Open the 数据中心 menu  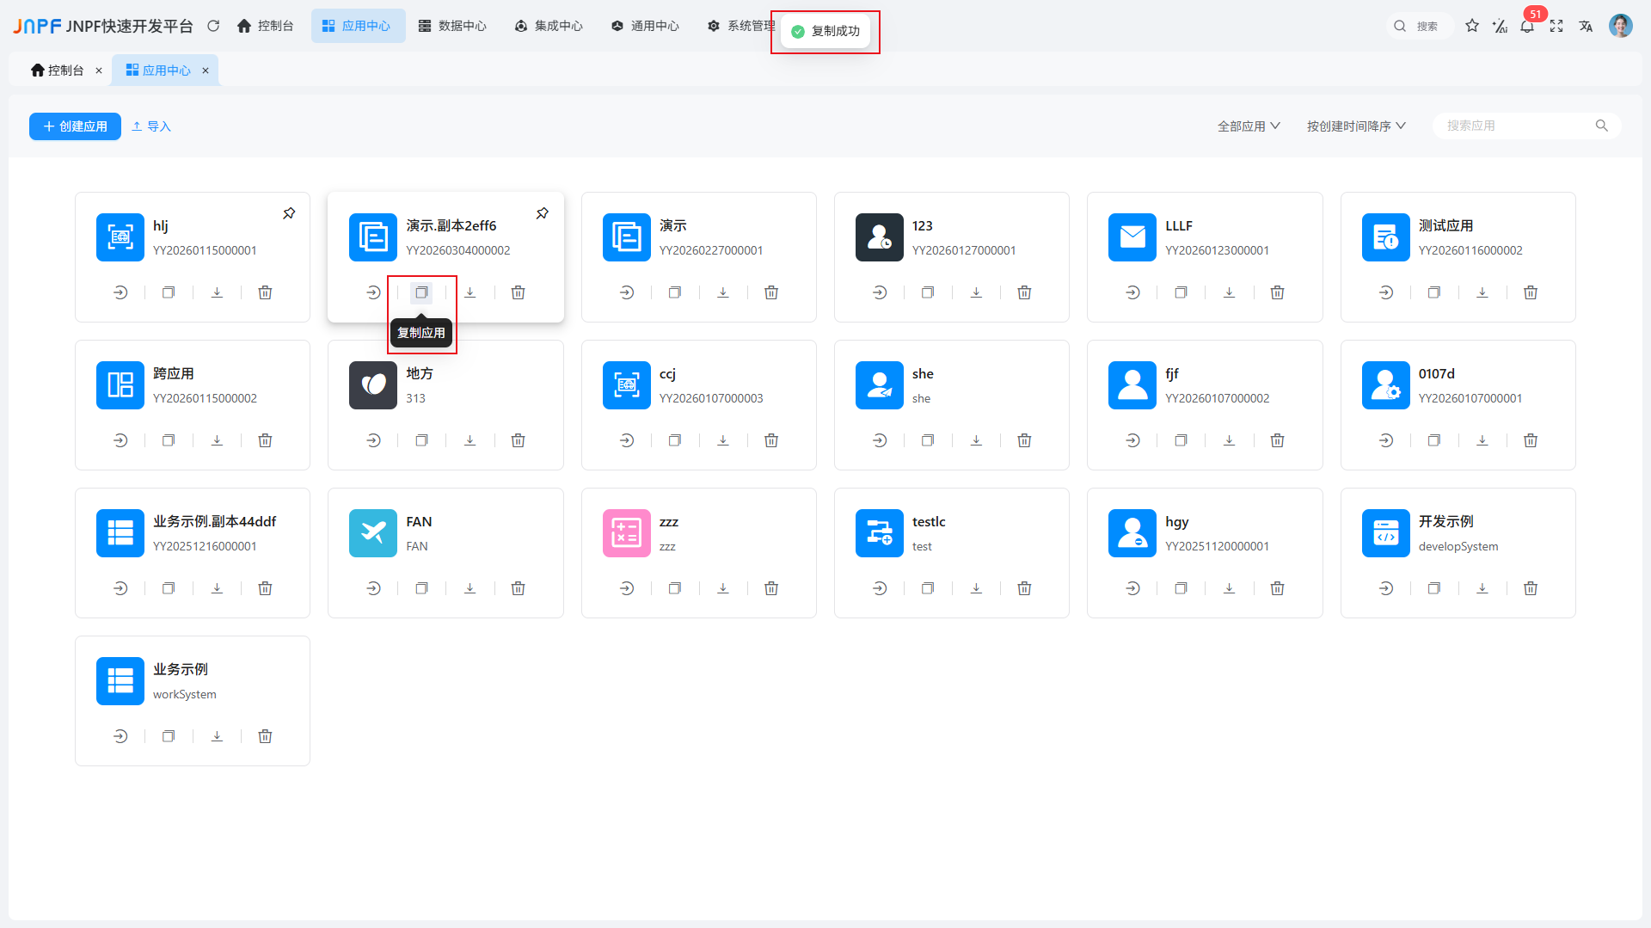452,26
